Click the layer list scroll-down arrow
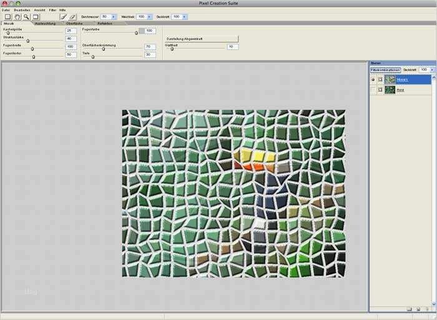Image resolution: width=437 pixels, height=320 pixels. click(x=433, y=304)
